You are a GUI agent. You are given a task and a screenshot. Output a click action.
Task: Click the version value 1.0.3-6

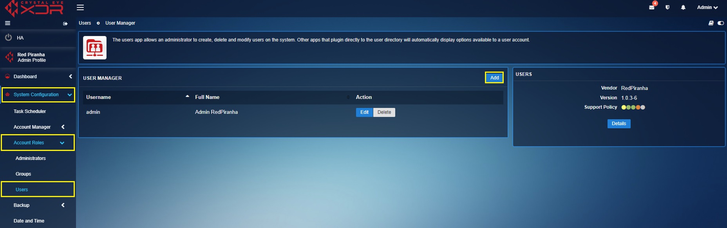pos(629,98)
